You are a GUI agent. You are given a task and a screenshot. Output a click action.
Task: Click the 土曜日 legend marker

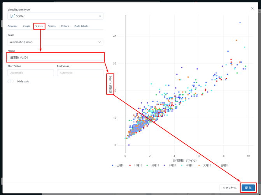point(113,165)
